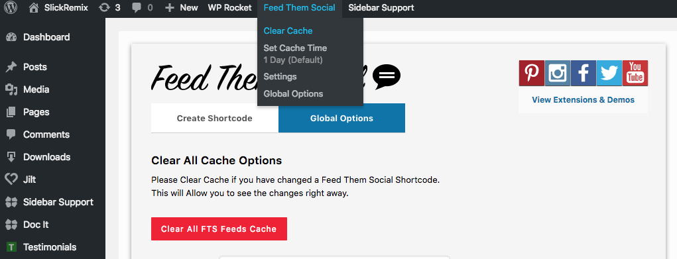Open the View Extensions & Demos link
This screenshot has height=259, width=677.
click(x=583, y=100)
